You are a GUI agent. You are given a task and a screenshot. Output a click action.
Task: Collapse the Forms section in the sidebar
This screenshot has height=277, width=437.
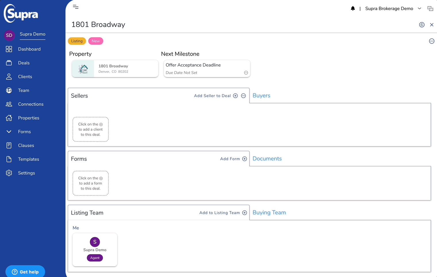(9, 132)
